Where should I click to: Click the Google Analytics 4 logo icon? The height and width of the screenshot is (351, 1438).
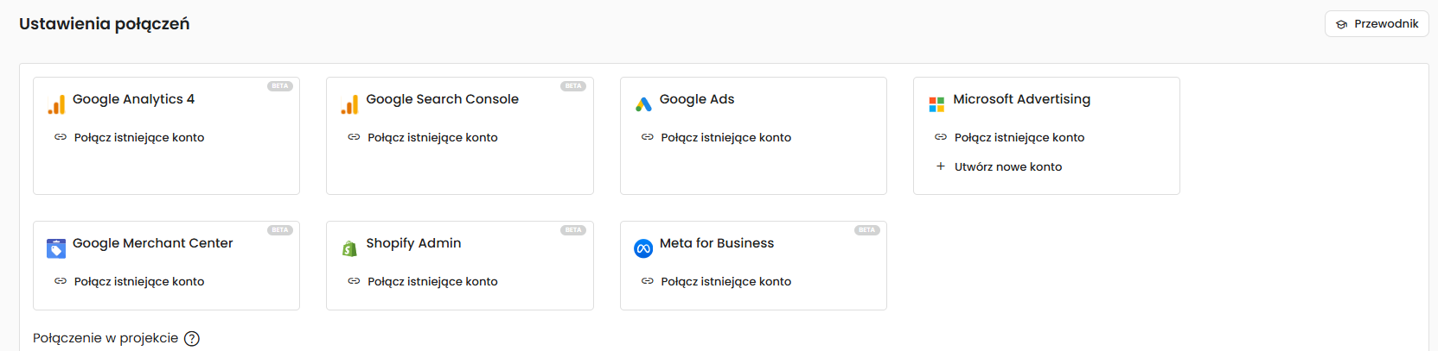pyautogui.click(x=56, y=104)
